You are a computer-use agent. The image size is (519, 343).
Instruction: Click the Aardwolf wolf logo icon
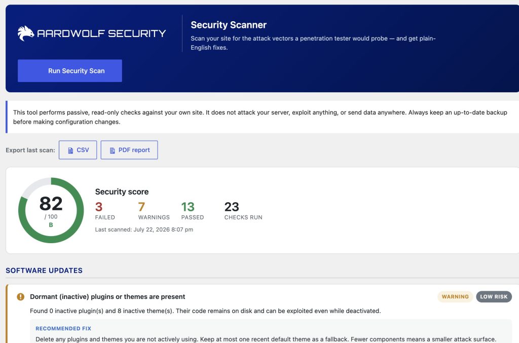click(26, 33)
